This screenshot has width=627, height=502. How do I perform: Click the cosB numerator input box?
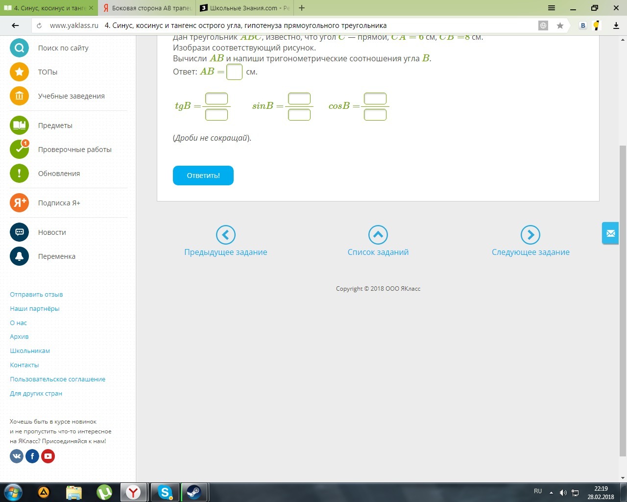coord(375,99)
